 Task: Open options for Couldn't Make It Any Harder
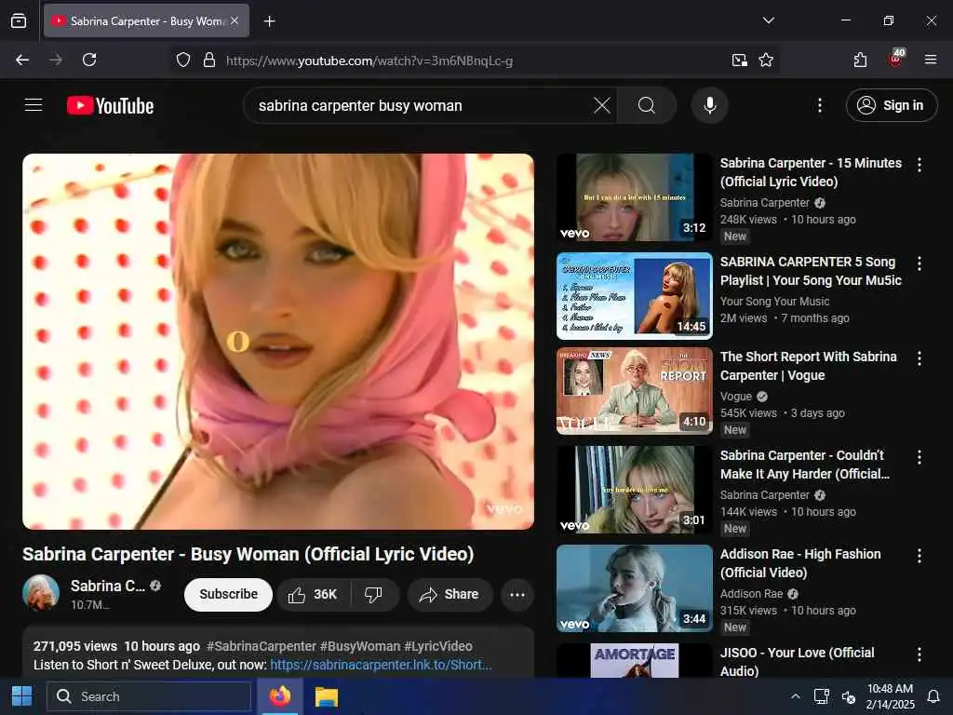pyautogui.click(x=919, y=457)
